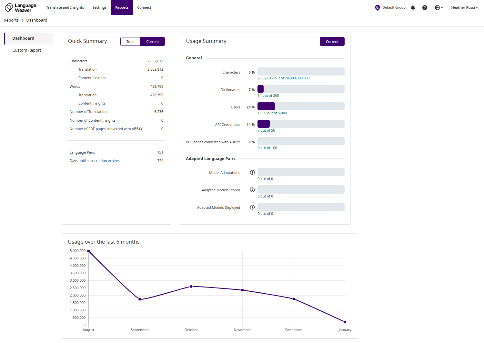Image resolution: width=484 pixels, height=343 pixels.
Task: Open the Translate and Insights menu
Action: [65, 7]
